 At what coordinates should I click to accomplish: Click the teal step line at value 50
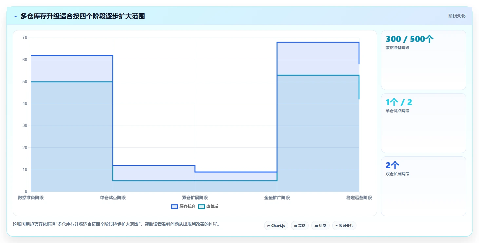point(72,82)
